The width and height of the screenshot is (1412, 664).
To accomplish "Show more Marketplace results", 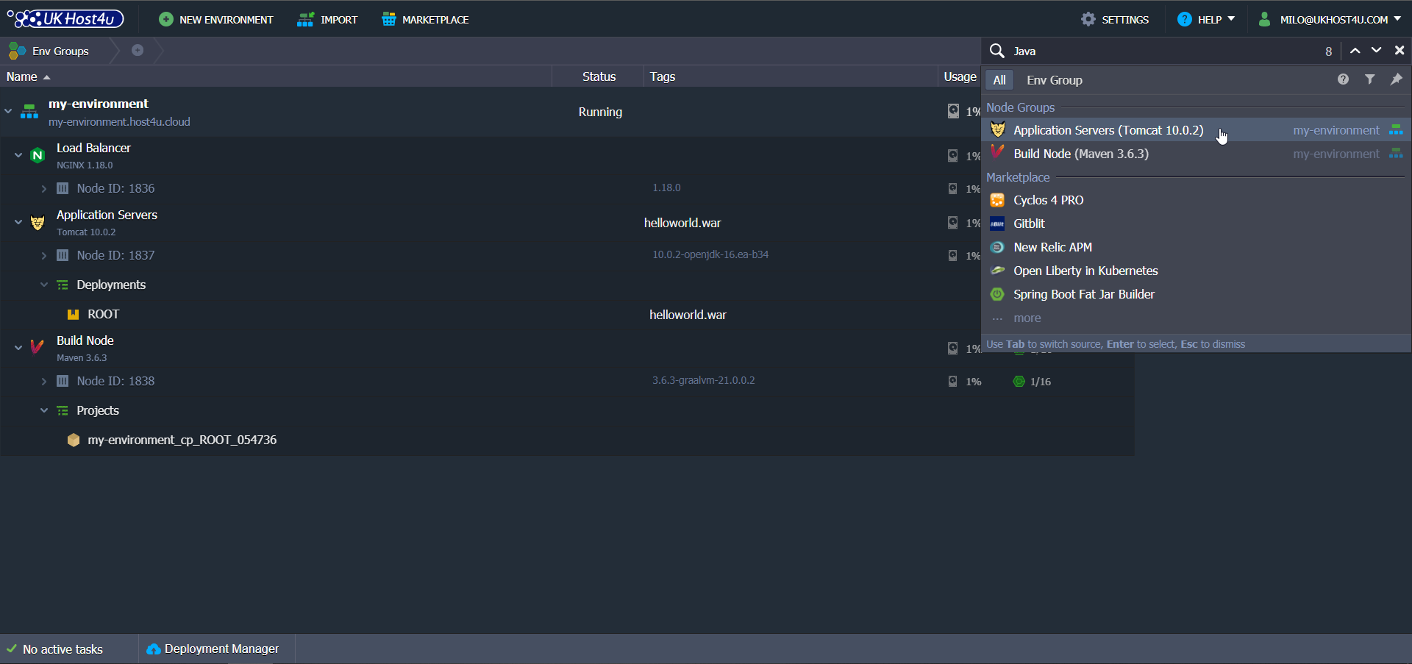I will click(x=1027, y=318).
